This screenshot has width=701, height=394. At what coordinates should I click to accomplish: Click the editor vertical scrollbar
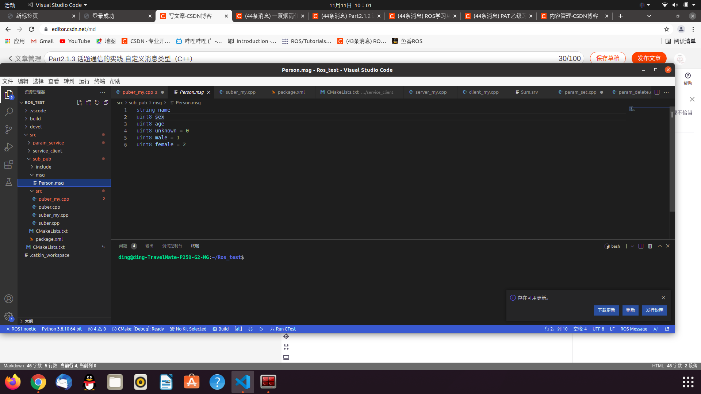672,164
